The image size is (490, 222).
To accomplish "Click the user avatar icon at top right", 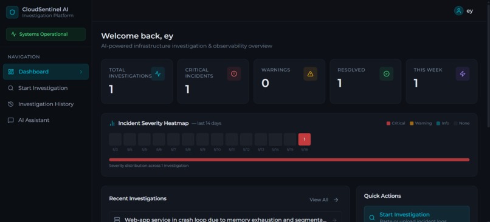I will 459,11.
